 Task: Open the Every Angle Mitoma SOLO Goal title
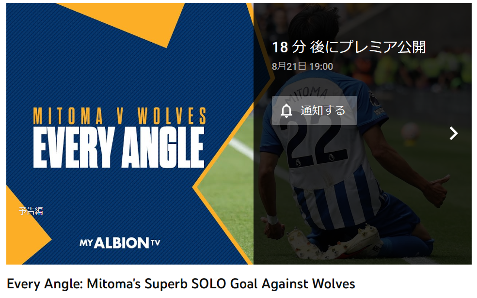click(x=181, y=284)
